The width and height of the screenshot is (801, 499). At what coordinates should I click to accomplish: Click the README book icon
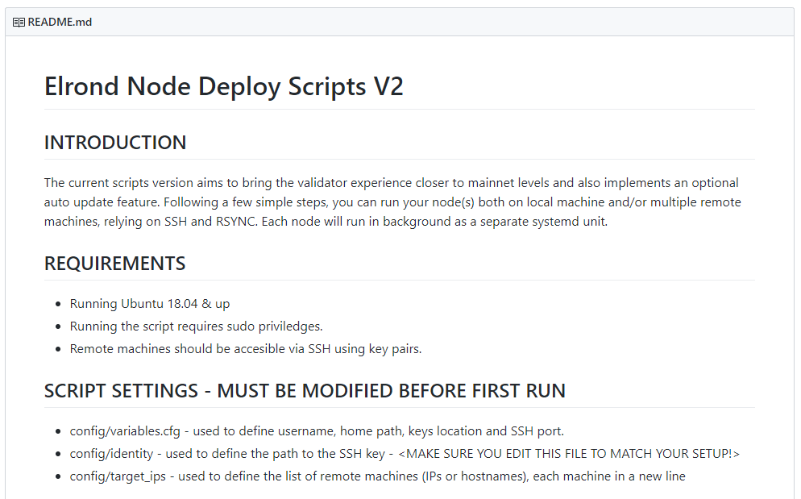point(19,23)
